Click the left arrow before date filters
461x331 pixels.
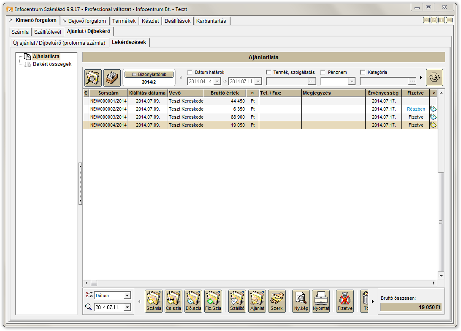(181, 78)
